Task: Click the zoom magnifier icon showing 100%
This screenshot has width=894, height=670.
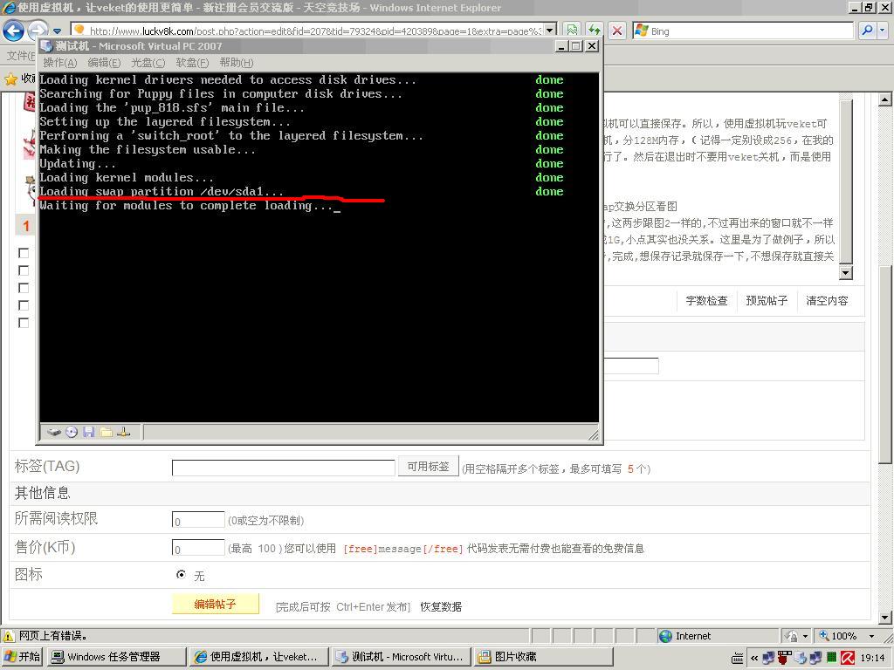Action: tap(824, 636)
